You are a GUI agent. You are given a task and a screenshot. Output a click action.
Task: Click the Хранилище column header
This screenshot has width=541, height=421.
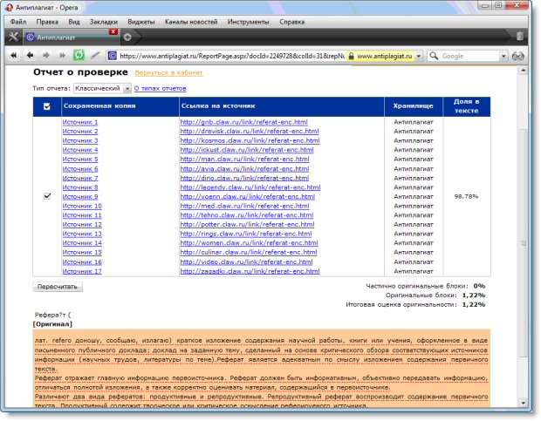pos(413,106)
